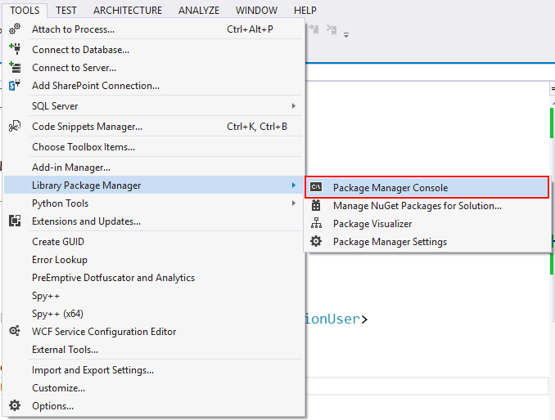Expand the SQL Server submenu arrow
This screenshot has height=420, width=555.
pyautogui.click(x=294, y=106)
